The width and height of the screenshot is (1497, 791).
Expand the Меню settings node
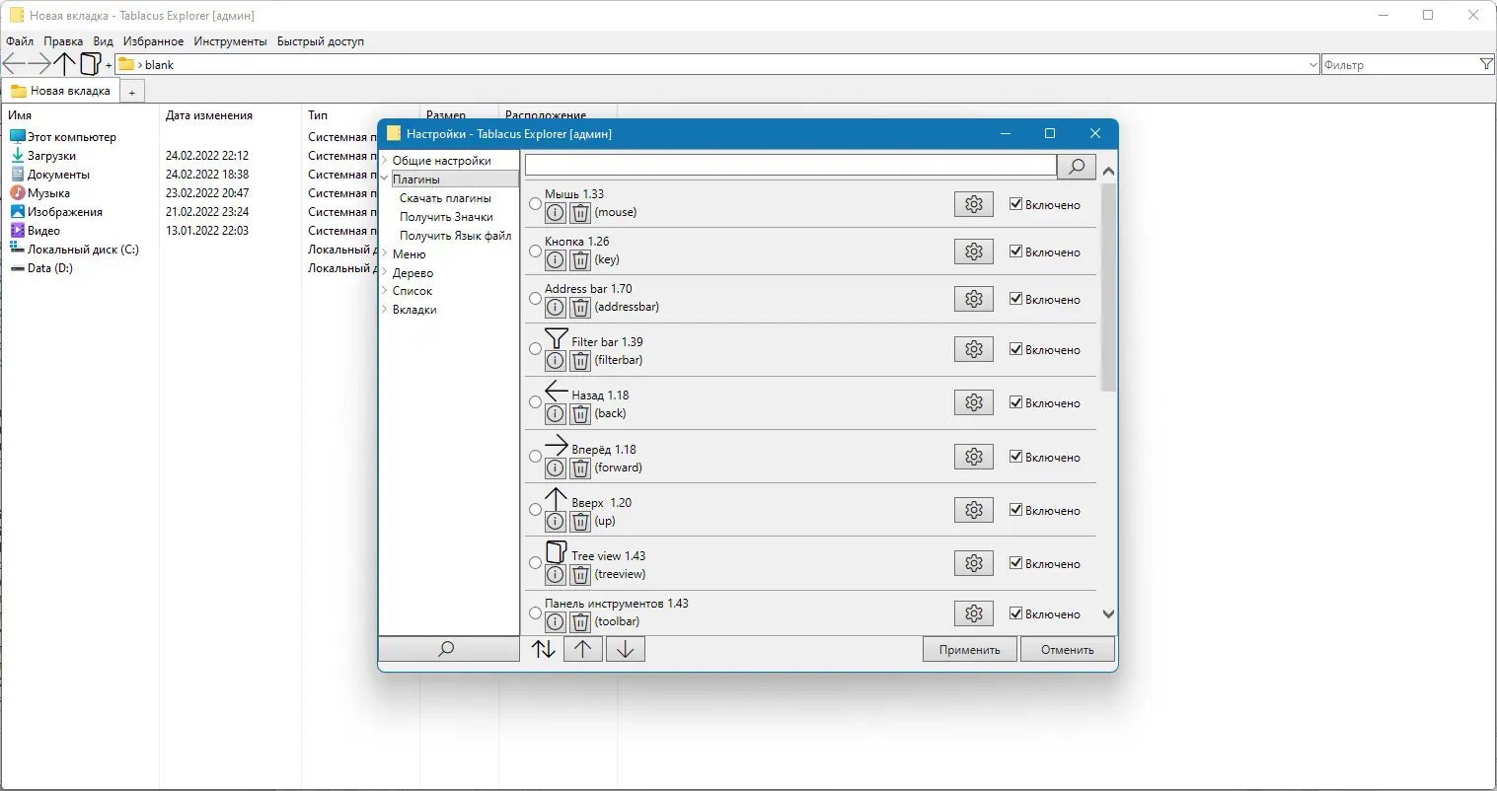(385, 254)
